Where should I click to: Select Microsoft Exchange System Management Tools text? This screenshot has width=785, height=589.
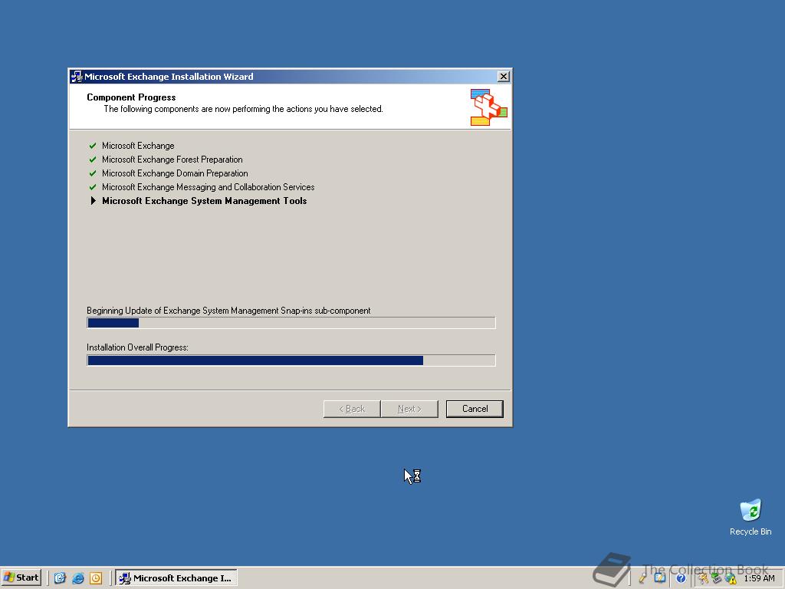pyautogui.click(x=204, y=201)
